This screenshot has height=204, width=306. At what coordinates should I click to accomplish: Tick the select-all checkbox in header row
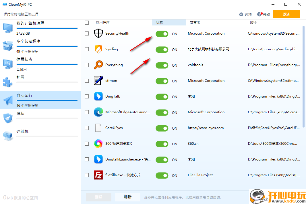click(x=87, y=23)
